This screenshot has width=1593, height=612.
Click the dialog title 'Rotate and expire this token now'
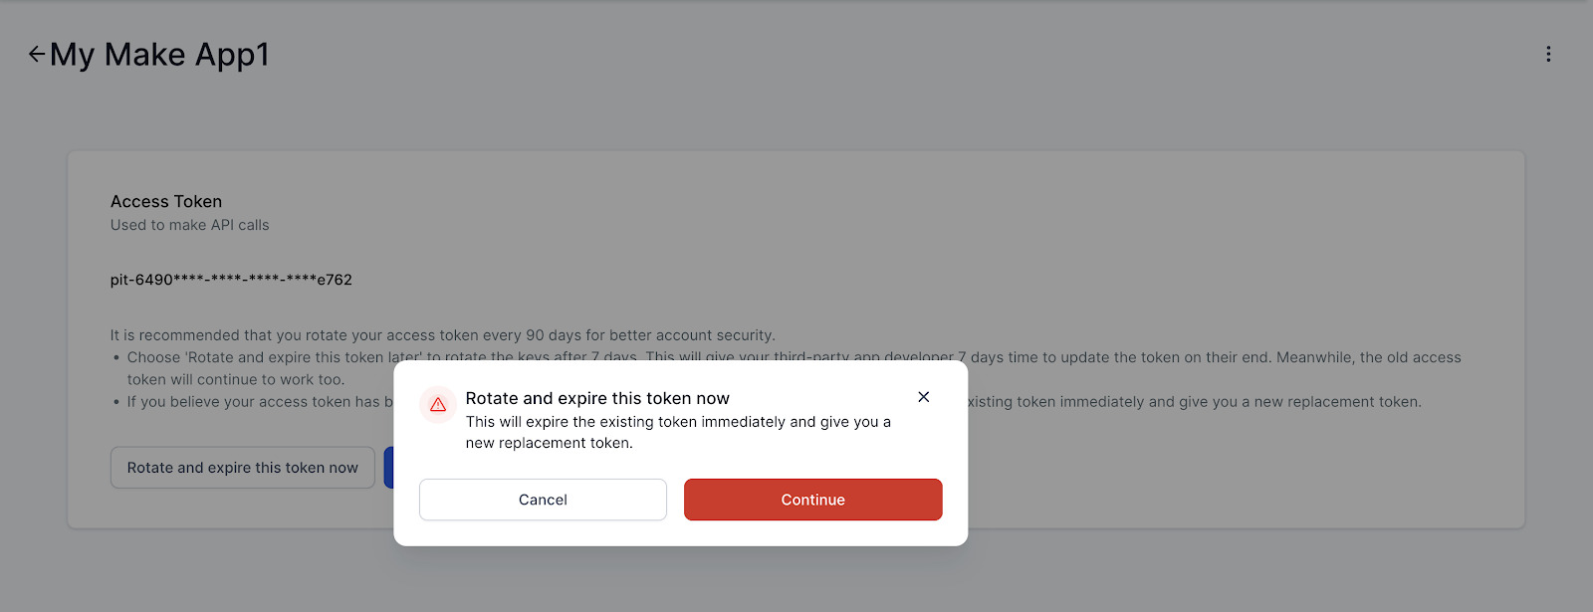point(597,398)
